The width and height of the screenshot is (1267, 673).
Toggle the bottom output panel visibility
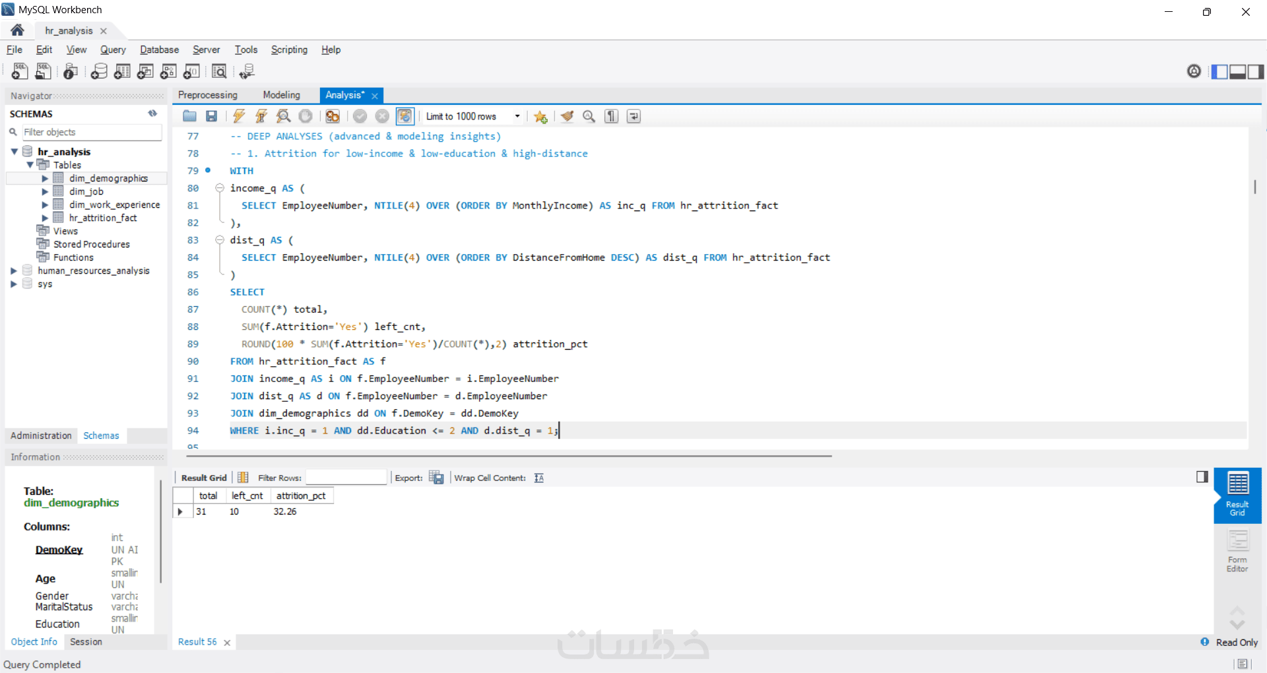1238,71
